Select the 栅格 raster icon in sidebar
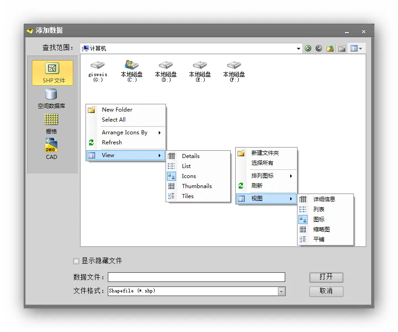This screenshot has height=332, width=398. 51,123
